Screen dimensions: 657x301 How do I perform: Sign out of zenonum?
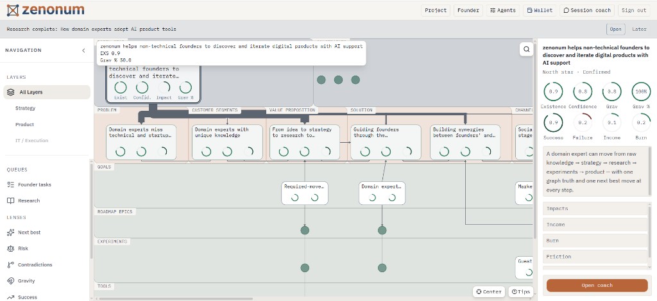634,10
